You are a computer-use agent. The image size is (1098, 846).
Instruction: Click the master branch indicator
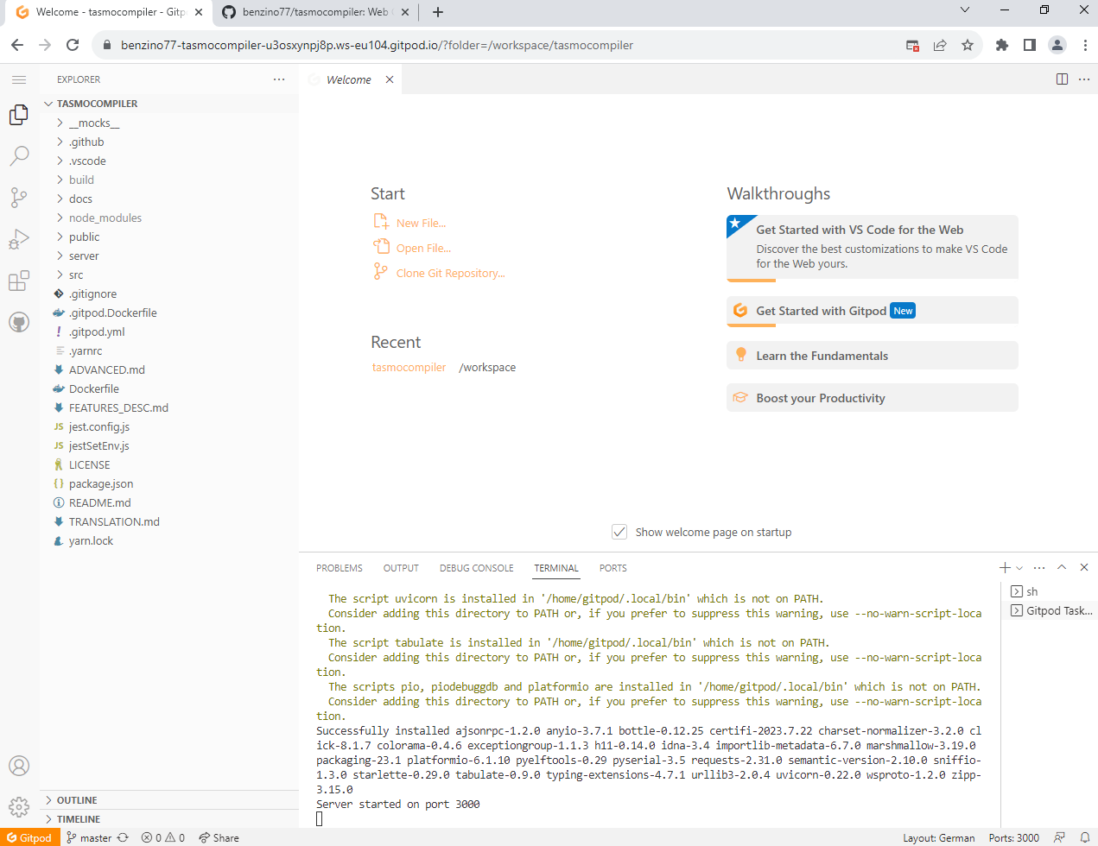tap(89, 837)
